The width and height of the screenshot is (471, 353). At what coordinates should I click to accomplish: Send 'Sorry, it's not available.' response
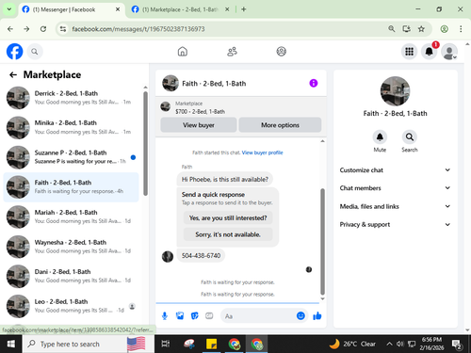[x=228, y=234]
